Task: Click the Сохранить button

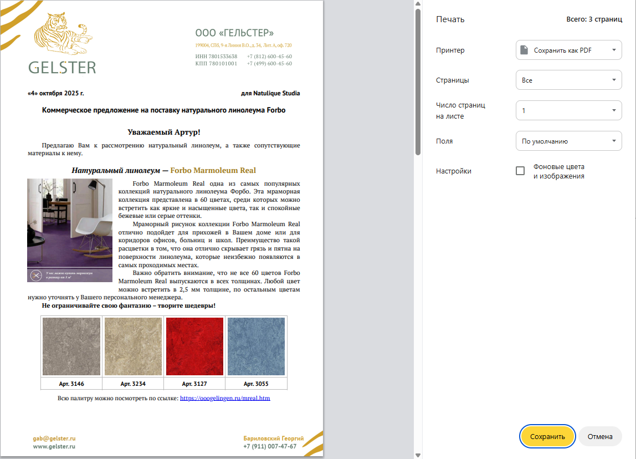Action: tap(547, 436)
